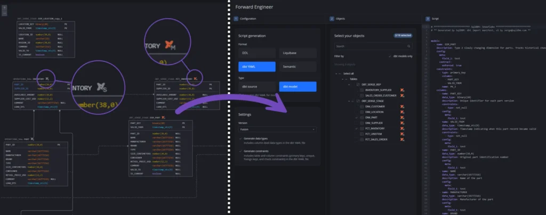The height and width of the screenshot is (215, 546).
Task: Click 'FCT_SALES_ORDER' label in object tree
Action: click(376, 139)
